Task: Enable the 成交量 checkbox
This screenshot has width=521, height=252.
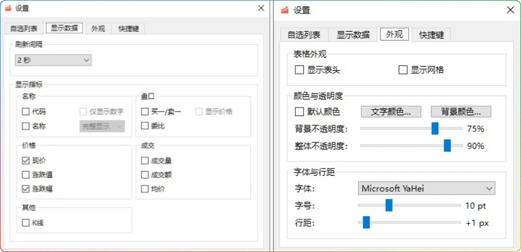Action: coord(145,161)
